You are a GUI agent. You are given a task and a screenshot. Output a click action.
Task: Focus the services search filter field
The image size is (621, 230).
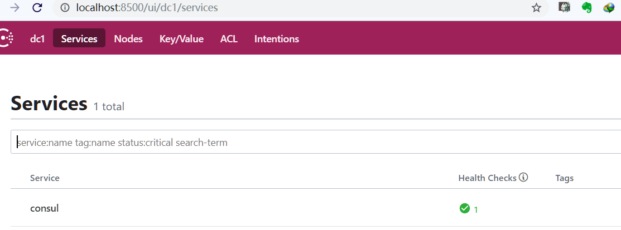[312, 143]
